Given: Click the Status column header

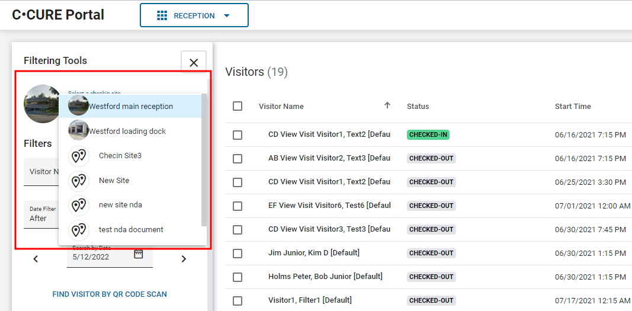Looking at the screenshot, I should [x=418, y=107].
